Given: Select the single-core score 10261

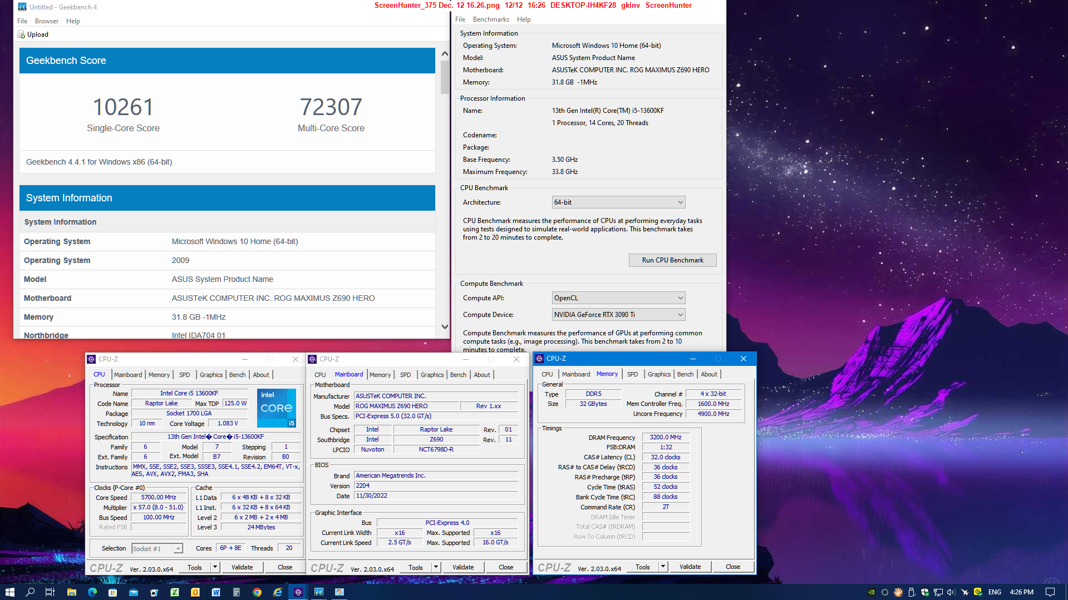Looking at the screenshot, I should 123,107.
